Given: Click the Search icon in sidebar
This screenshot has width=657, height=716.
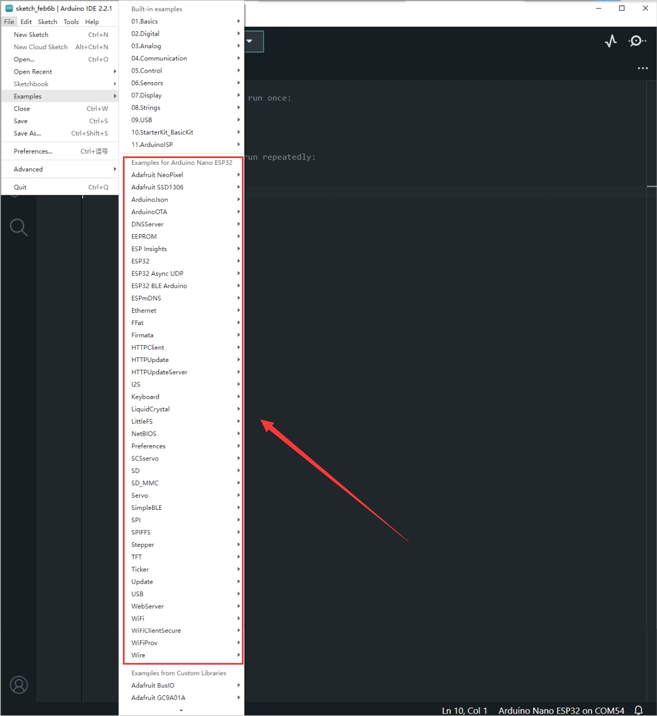Looking at the screenshot, I should point(18,227).
